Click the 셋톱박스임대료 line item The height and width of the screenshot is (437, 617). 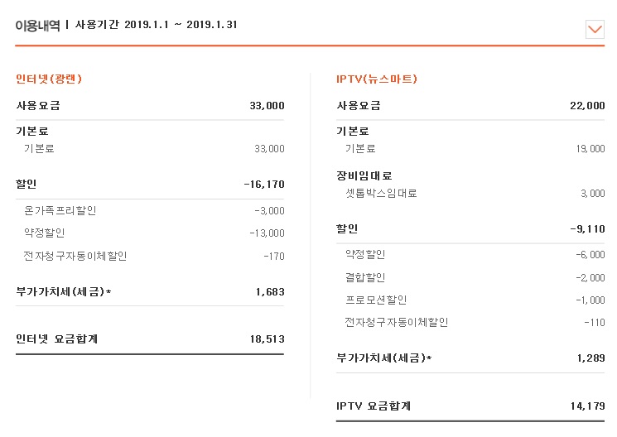[381, 194]
